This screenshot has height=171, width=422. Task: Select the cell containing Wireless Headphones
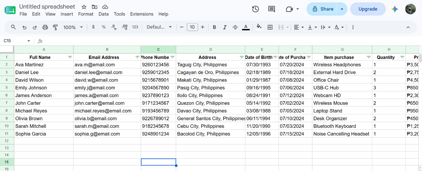click(342, 65)
